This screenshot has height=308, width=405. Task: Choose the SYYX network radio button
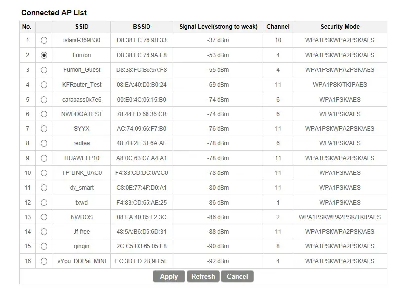[44, 129]
